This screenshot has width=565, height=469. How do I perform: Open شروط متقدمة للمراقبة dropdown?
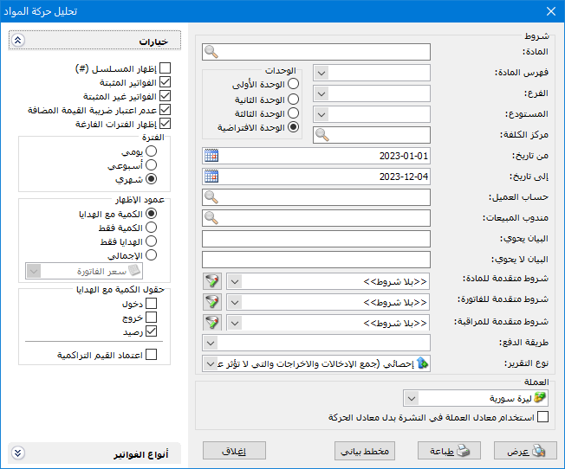pyautogui.click(x=235, y=323)
